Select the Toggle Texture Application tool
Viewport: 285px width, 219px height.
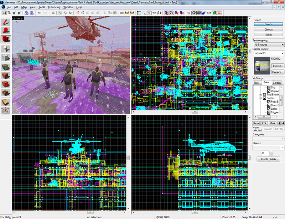click(6, 67)
